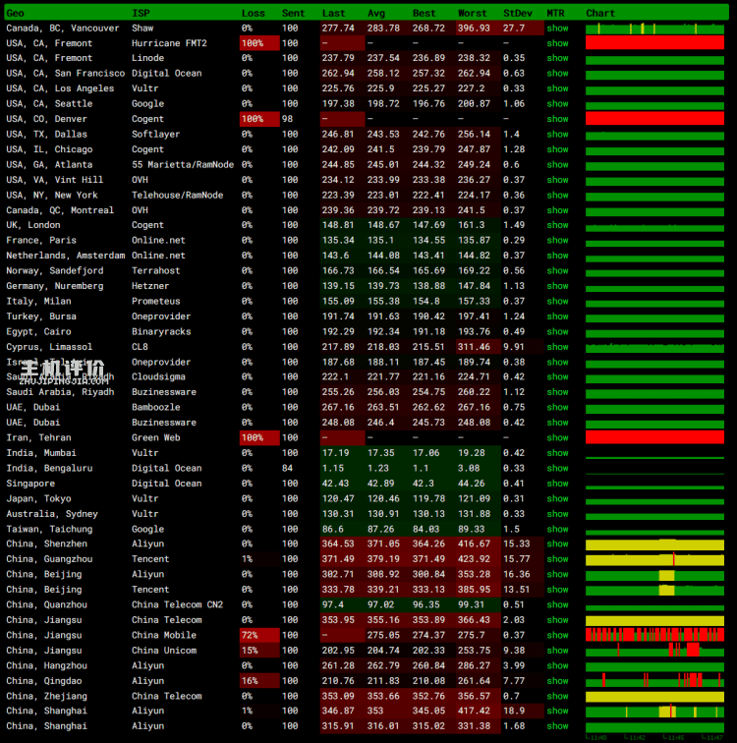Click the 'Telehouse/RamNode' ISP cell
737x743 pixels.
click(x=177, y=195)
